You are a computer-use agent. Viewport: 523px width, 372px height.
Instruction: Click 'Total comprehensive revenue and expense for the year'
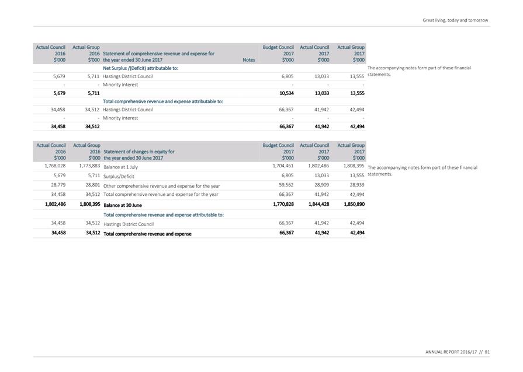(x=161, y=194)
